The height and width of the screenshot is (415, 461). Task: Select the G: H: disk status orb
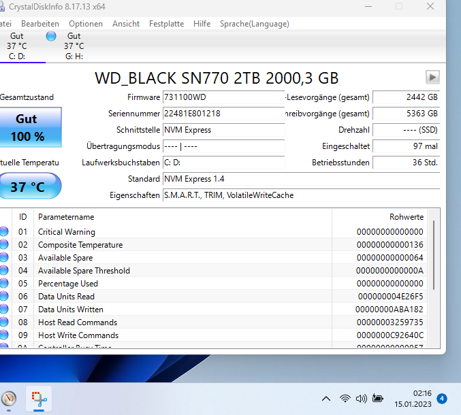[51, 36]
